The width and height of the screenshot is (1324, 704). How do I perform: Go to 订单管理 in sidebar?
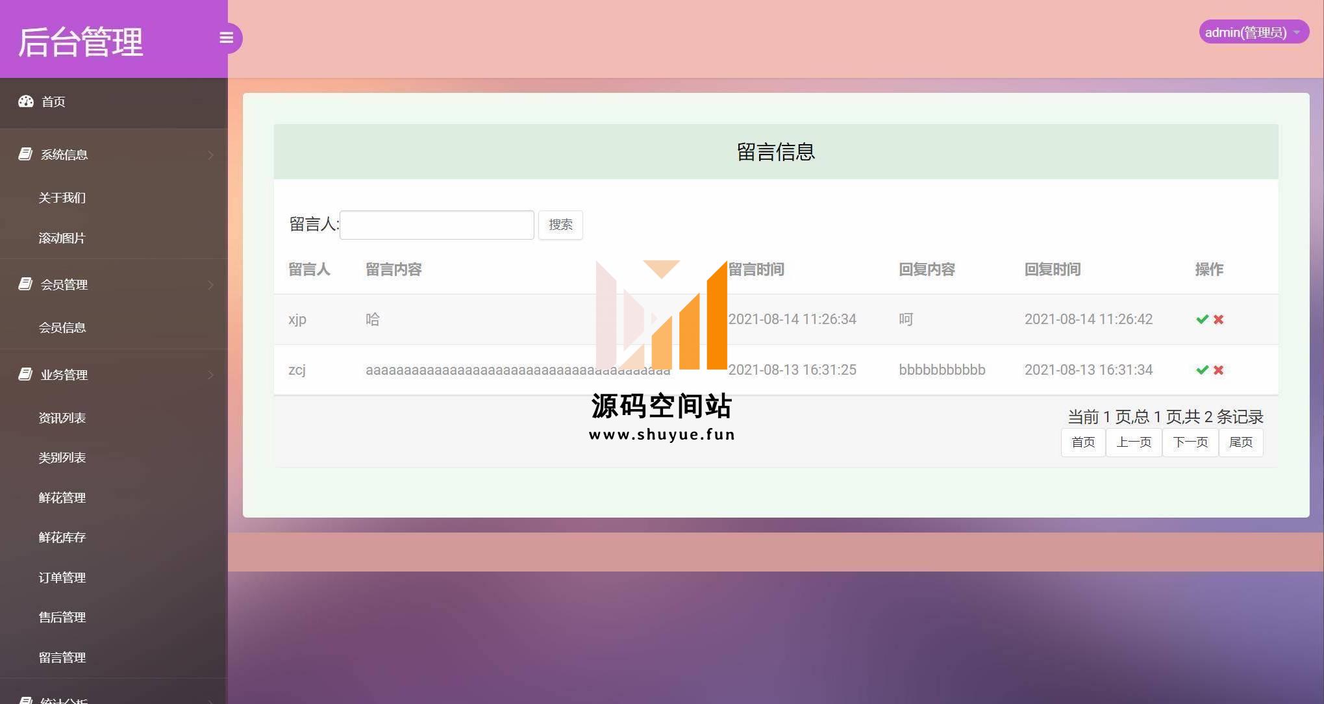coord(62,577)
